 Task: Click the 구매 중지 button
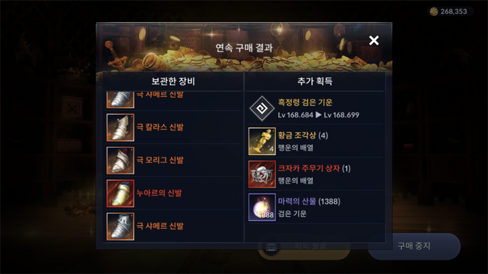pyautogui.click(x=414, y=246)
